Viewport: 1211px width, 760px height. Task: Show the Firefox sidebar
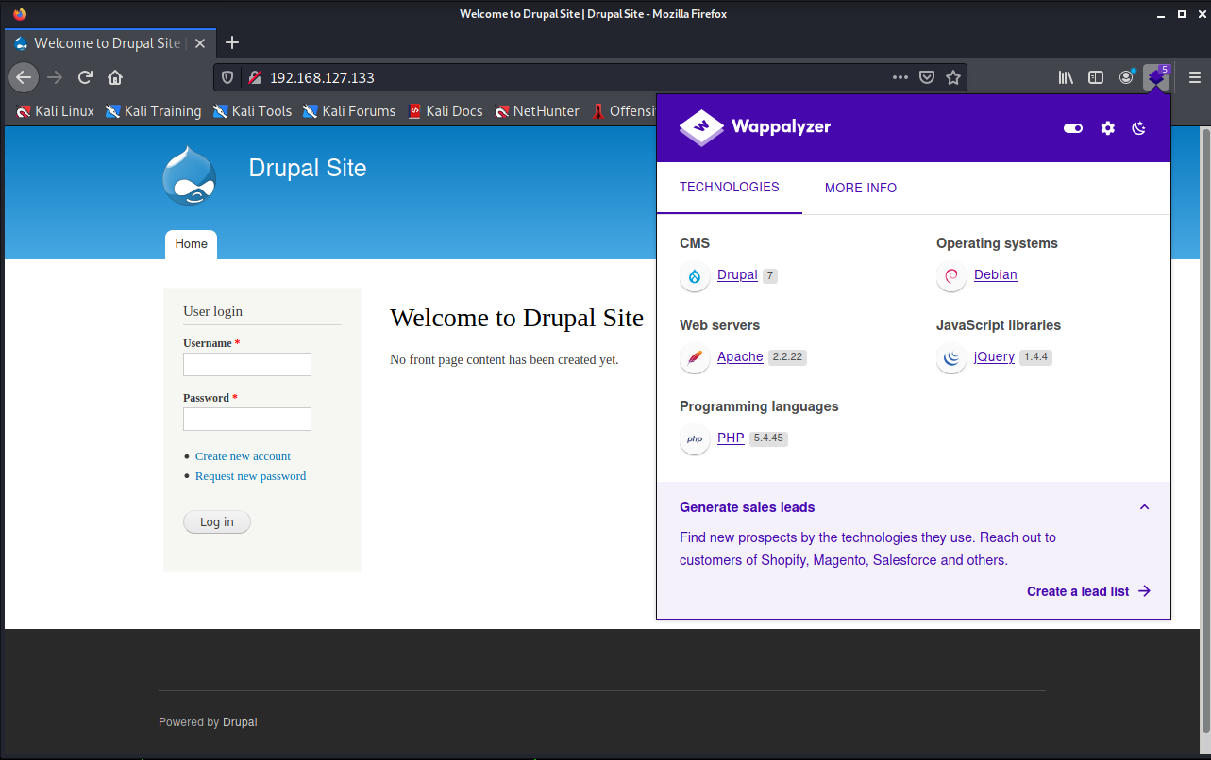[x=1096, y=77]
